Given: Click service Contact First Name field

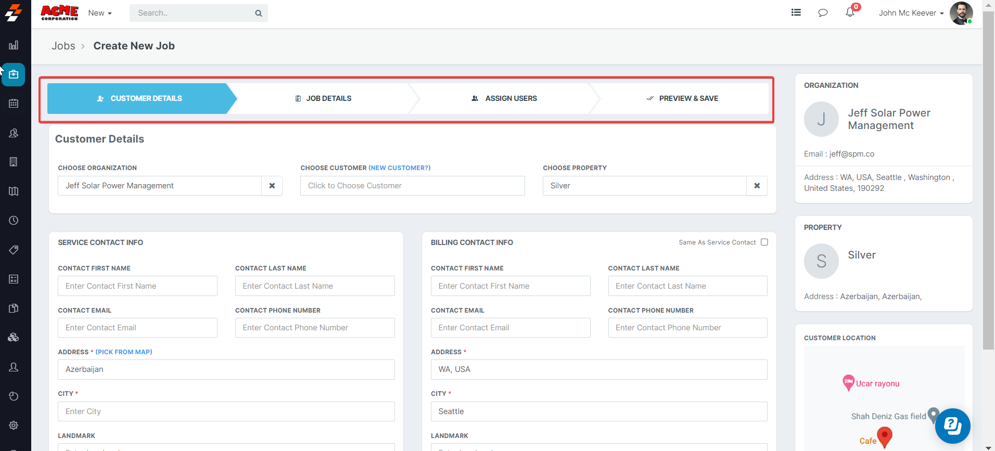Looking at the screenshot, I should (x=137, y=286).
